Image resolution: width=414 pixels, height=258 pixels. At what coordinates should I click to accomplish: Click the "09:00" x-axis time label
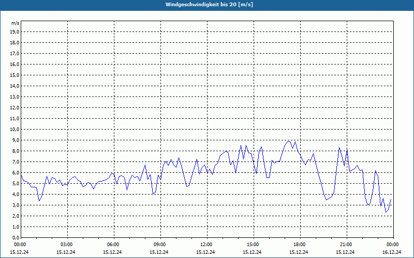tap(160, 245)
